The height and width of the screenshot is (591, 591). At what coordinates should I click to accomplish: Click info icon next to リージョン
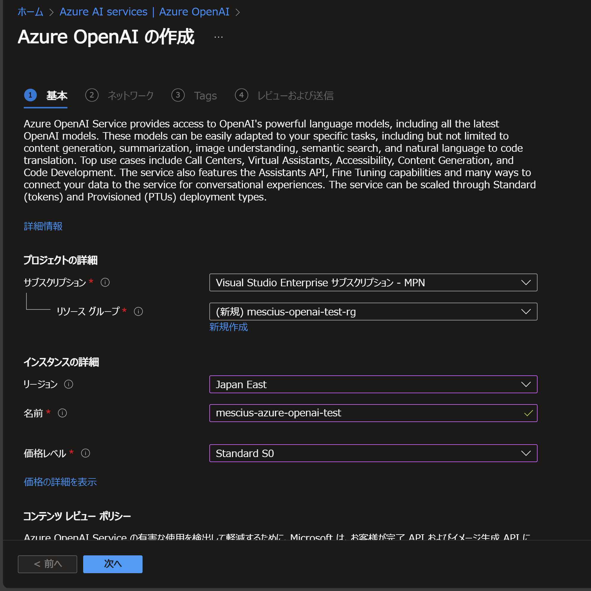69,384
